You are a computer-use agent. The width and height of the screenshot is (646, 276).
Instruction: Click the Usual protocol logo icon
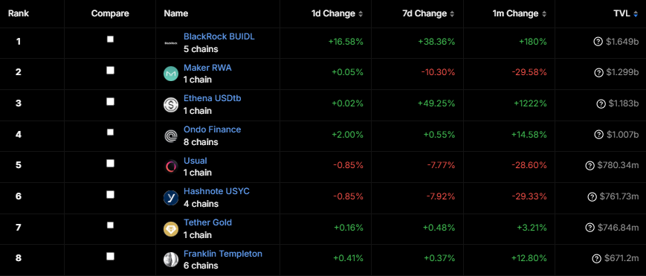170,167
